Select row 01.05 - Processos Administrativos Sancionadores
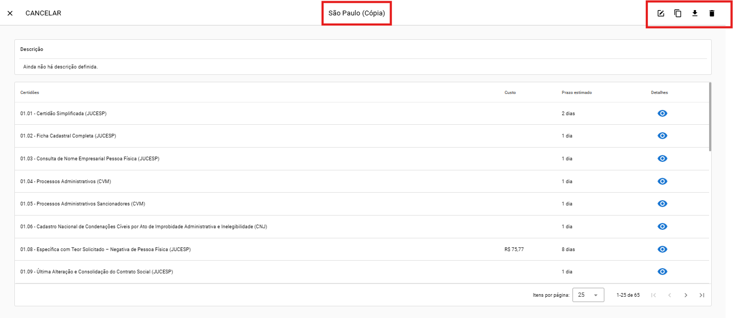This screenshot has height=318, width=733. click(x=361, y=204)
